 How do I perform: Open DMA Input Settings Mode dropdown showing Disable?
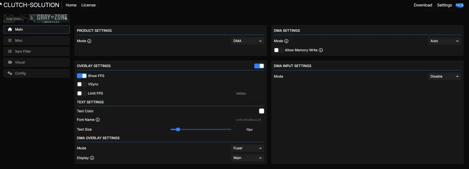(444, 76)
